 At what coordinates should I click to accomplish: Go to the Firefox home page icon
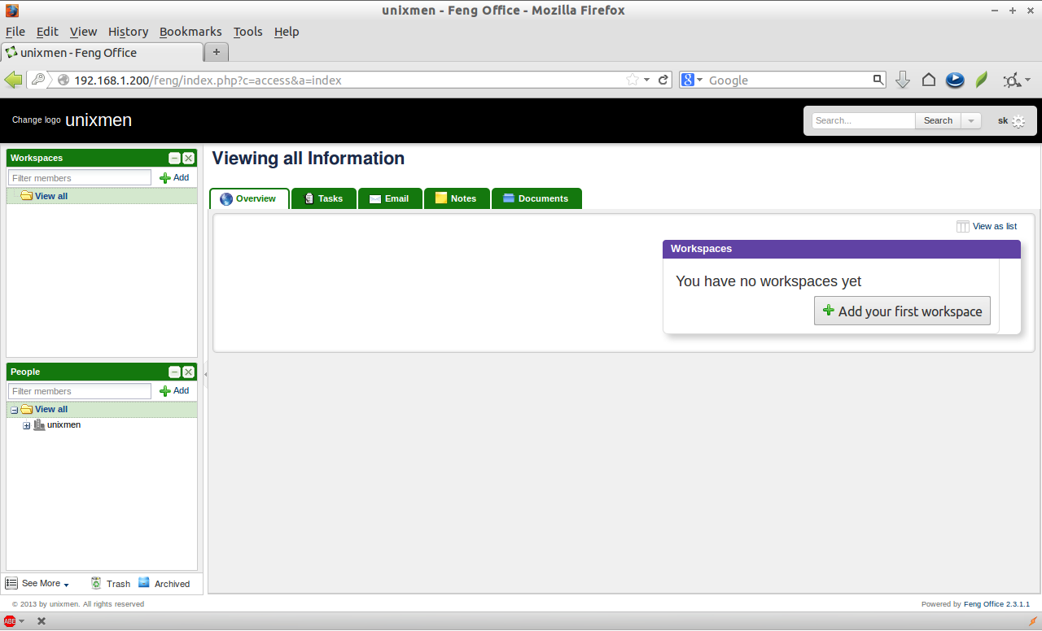click(x=928, y=80)
